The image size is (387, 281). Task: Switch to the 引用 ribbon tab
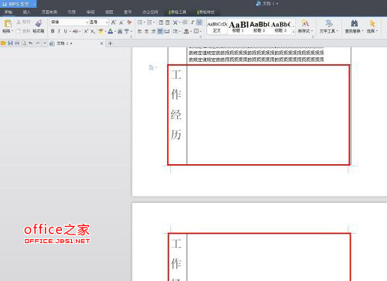[72, 12]
